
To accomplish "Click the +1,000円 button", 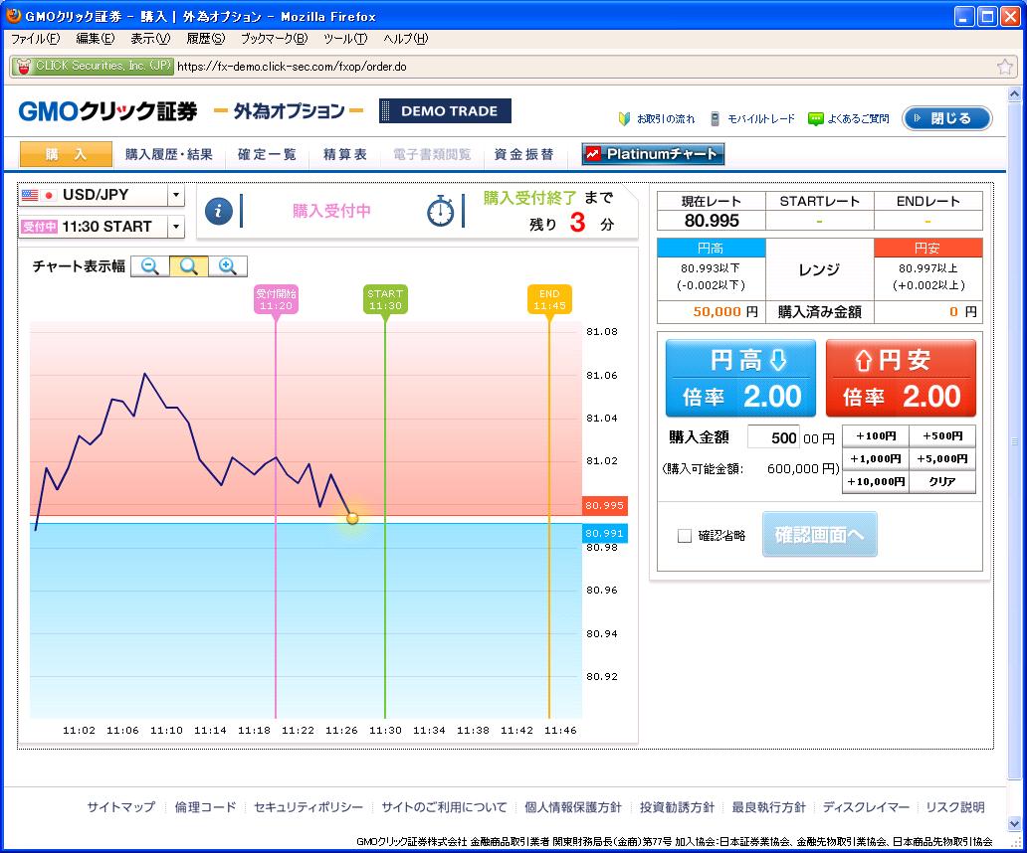I will (876, 458).
